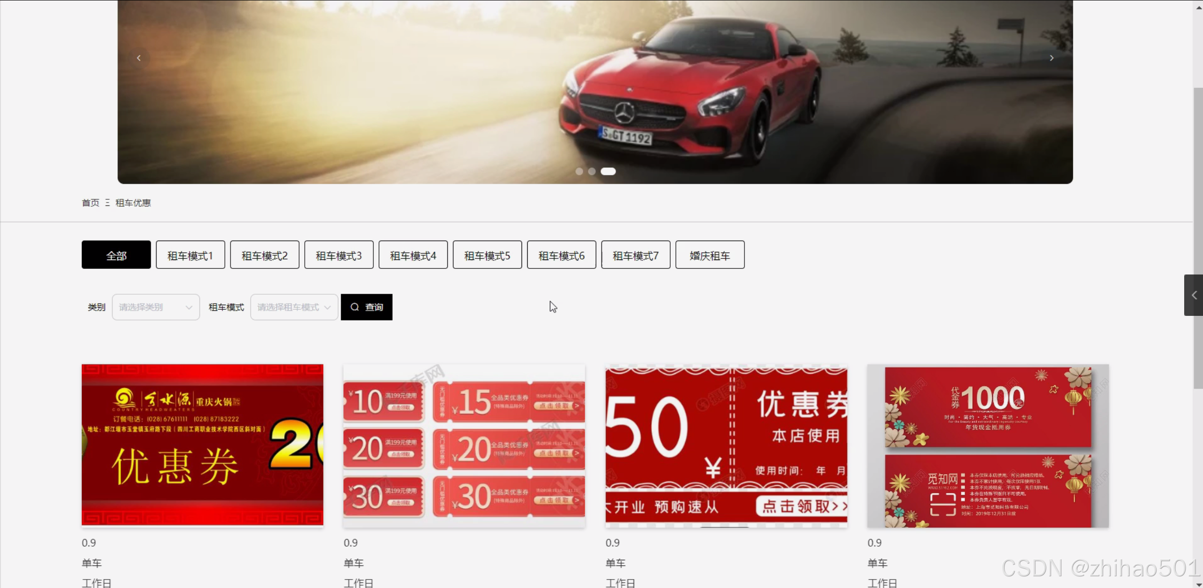Image resolution: width=1203 pixels, height=588 pixels.
Task: Switch to 租车模式4 tab
Action: tap(413, 255)
